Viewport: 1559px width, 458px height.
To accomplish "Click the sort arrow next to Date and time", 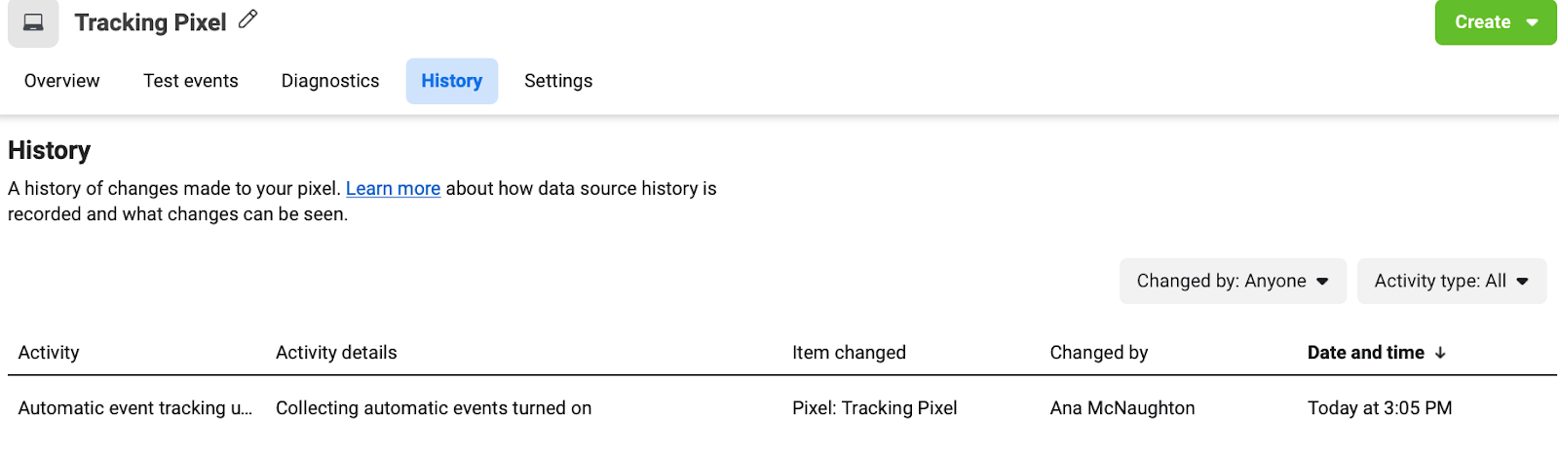I will tap(1440, 353).
